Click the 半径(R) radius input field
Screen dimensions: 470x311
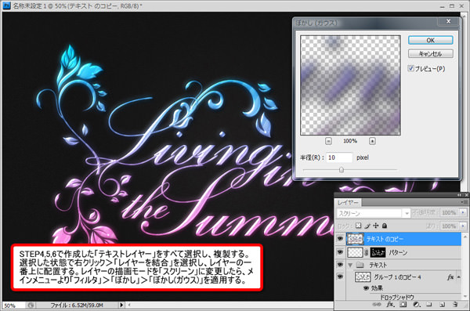(340, 157)
